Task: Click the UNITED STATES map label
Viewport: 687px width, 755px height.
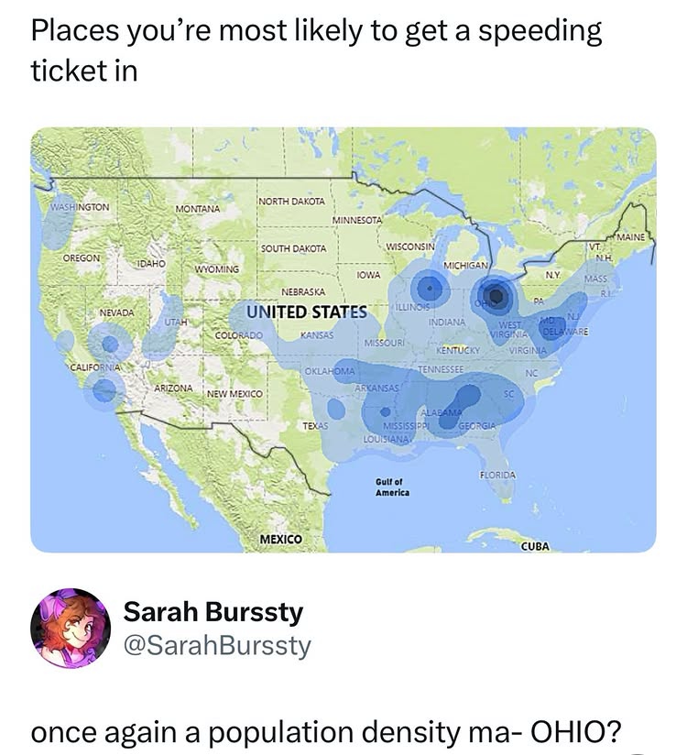Action: 305,312
